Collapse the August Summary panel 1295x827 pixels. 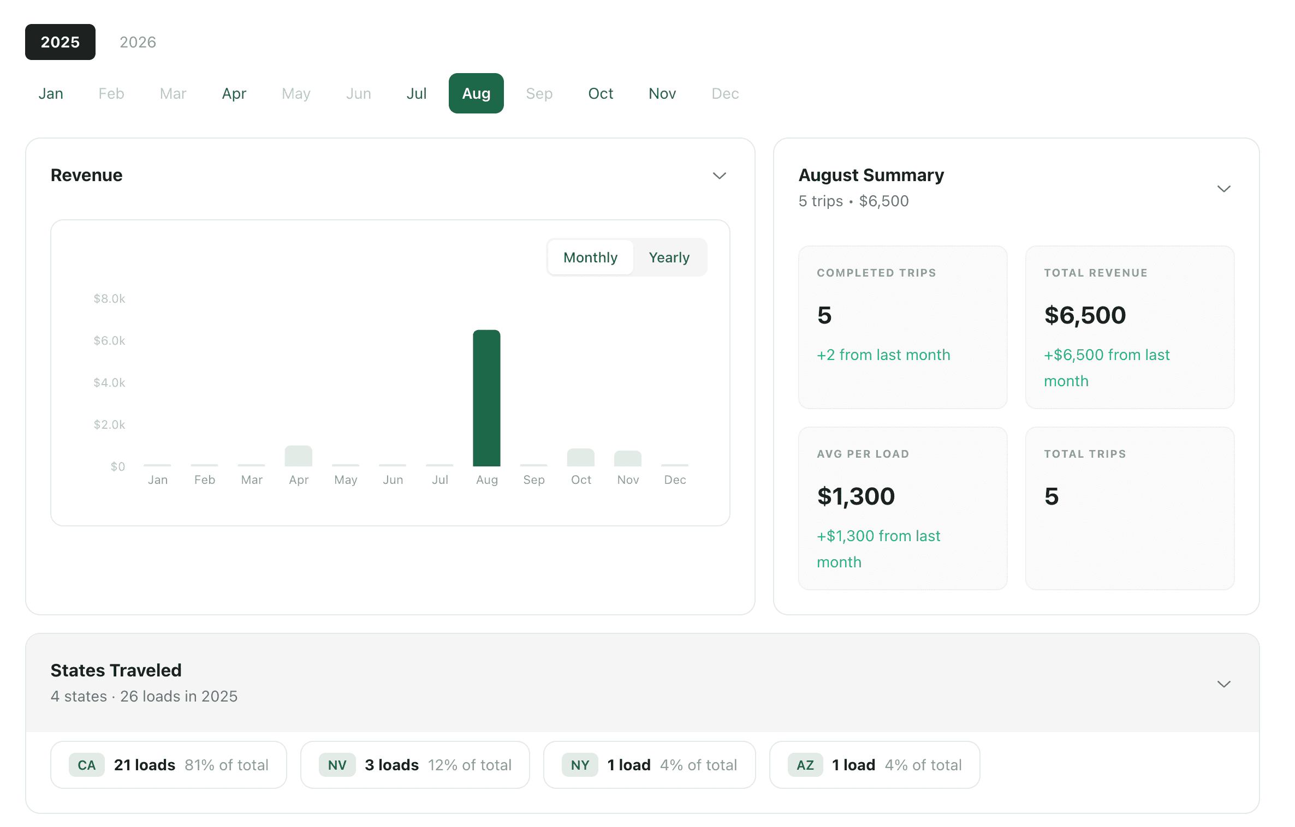(x=1224, y=188)
